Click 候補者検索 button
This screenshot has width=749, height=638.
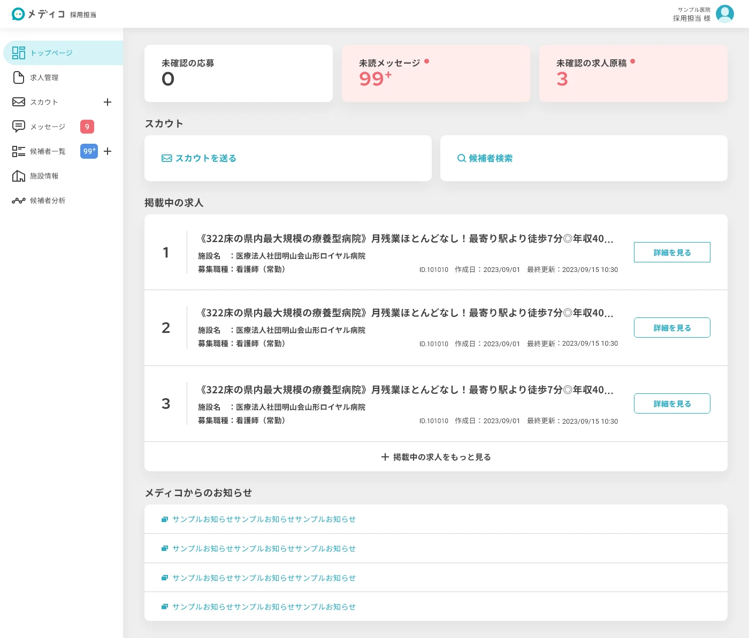click(x=584, y=158)
